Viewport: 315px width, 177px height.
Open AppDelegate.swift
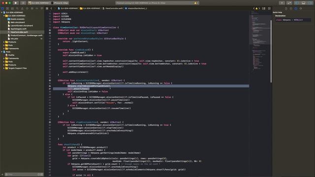[18, 29]
